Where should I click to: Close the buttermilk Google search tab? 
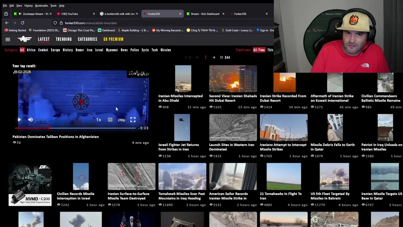click(137, 14)
